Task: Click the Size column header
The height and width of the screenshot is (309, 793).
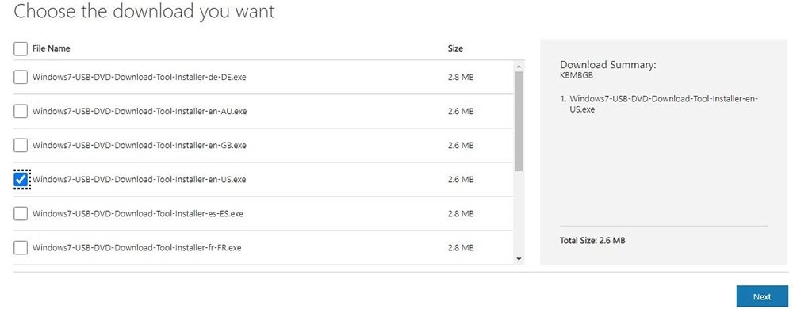Action: [x=455, y=48]
